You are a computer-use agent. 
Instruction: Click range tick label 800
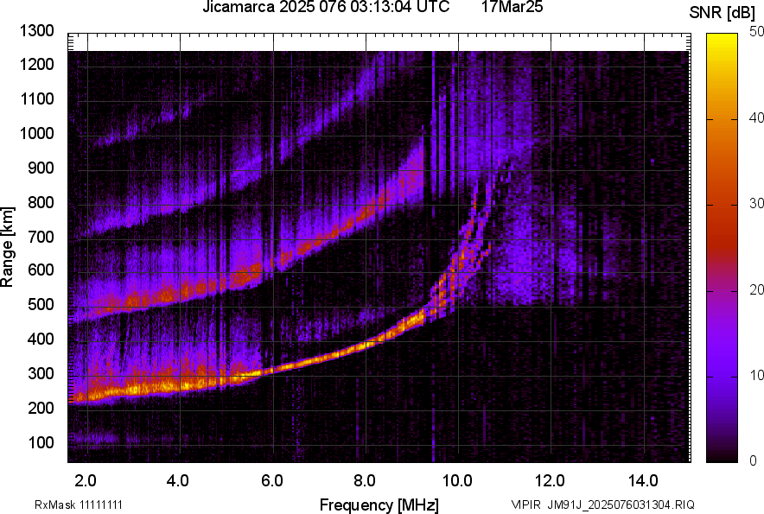tap(41, 202)
